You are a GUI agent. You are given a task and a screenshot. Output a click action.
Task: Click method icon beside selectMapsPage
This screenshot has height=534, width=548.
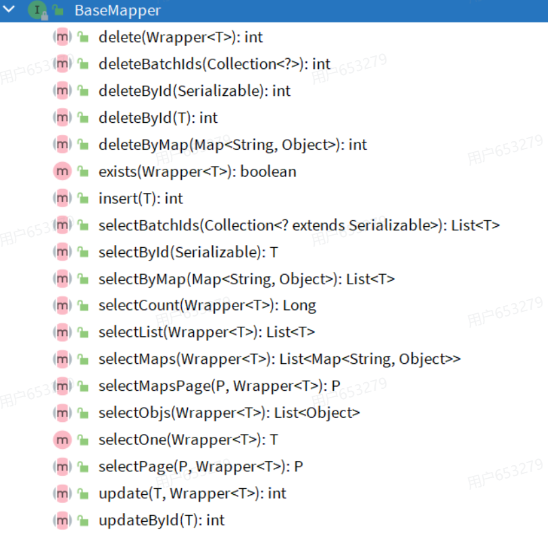point(62,386)
